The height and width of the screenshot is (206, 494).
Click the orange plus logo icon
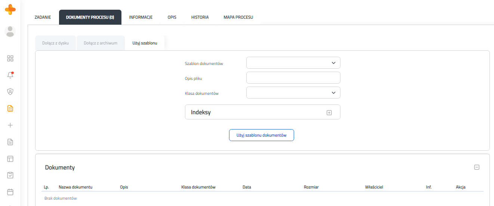[x=10, y=9]
